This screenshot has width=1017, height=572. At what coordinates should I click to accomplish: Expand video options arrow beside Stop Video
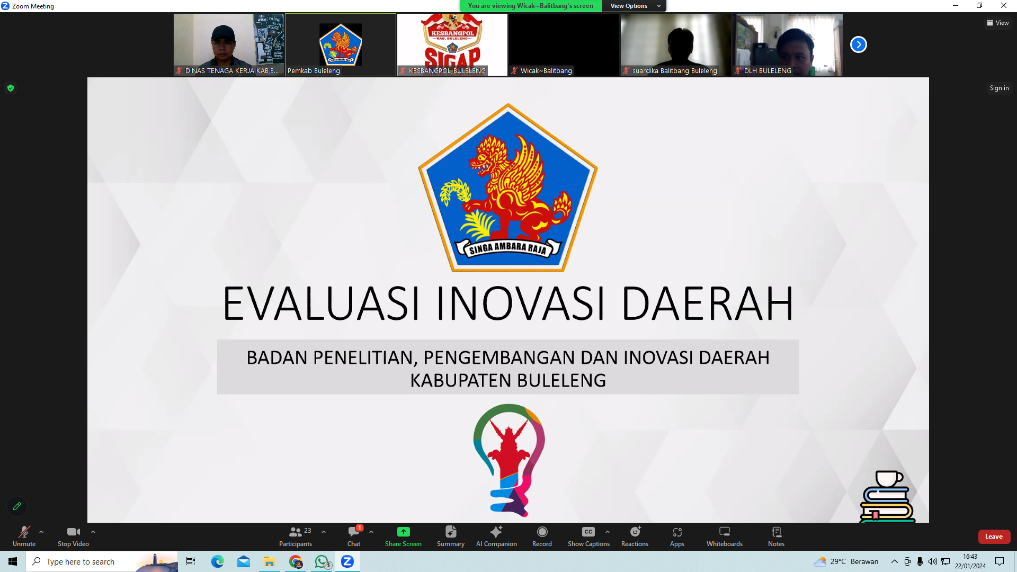[x=93, y=532]
